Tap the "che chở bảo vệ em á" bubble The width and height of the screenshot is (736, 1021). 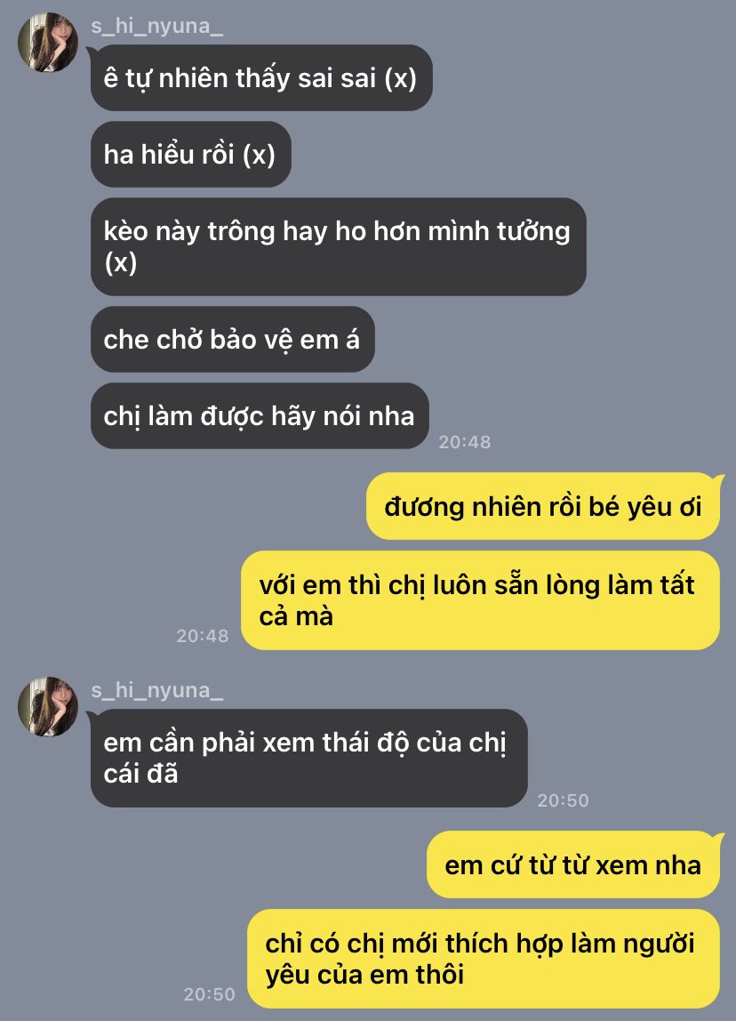click(x=232, y=339)
